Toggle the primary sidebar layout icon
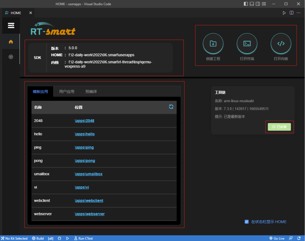The height and width of the screenshot is (241, 305). point(246,4)
